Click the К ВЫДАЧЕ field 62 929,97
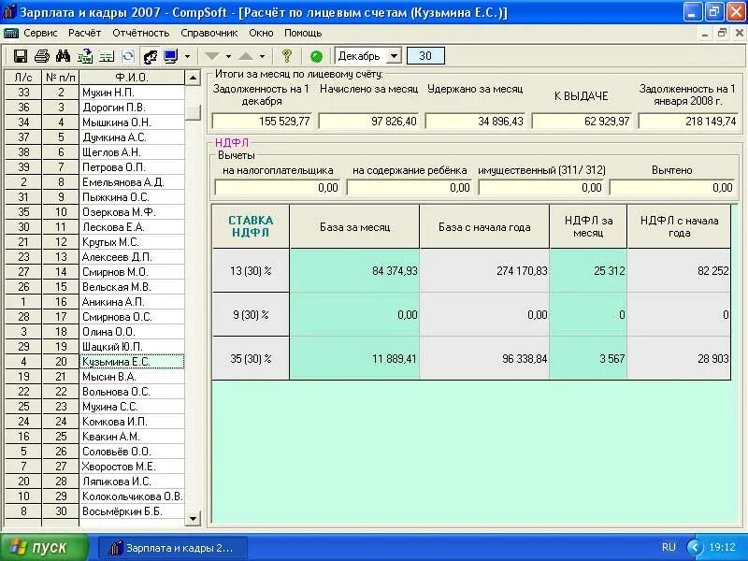The image size is (748, 561). coord(582,122)
